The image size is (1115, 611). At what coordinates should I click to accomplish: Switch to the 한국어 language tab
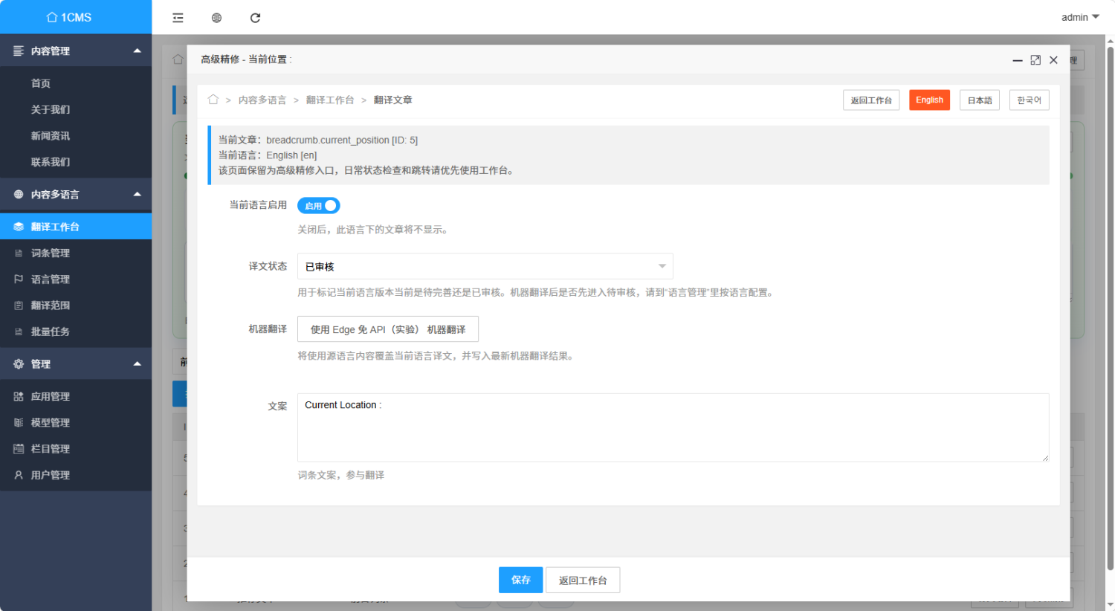click(1030, 100)
